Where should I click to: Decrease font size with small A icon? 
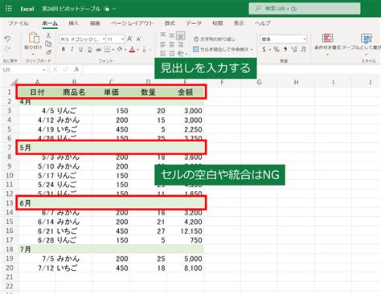click(x=139, y=39)
